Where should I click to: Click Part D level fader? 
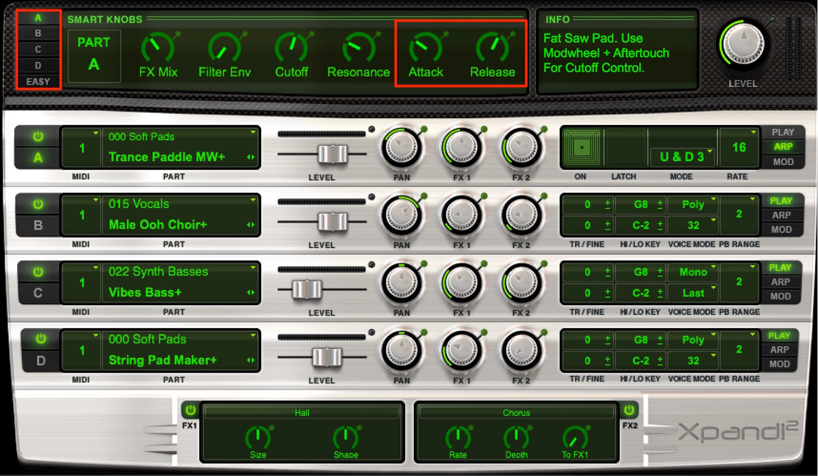[327, 357]
